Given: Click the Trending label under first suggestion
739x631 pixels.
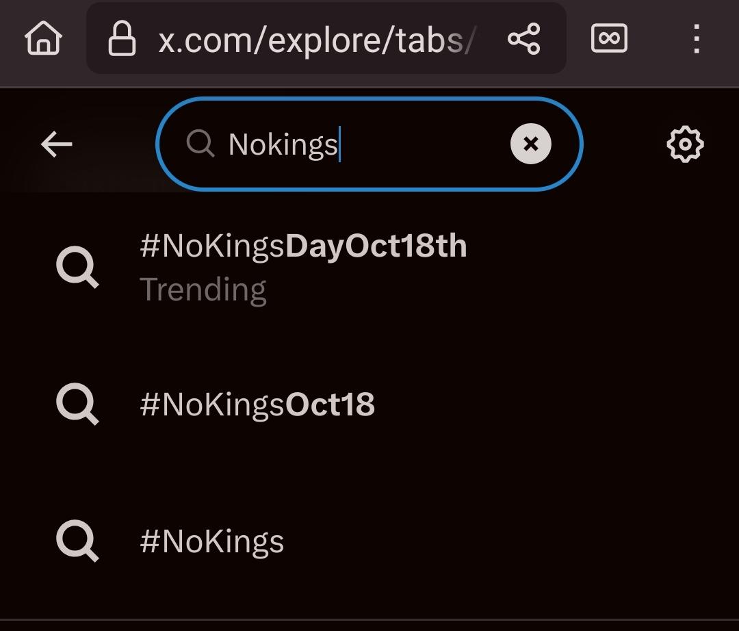Looking at the screenshot, I should [x=203, y=290].
